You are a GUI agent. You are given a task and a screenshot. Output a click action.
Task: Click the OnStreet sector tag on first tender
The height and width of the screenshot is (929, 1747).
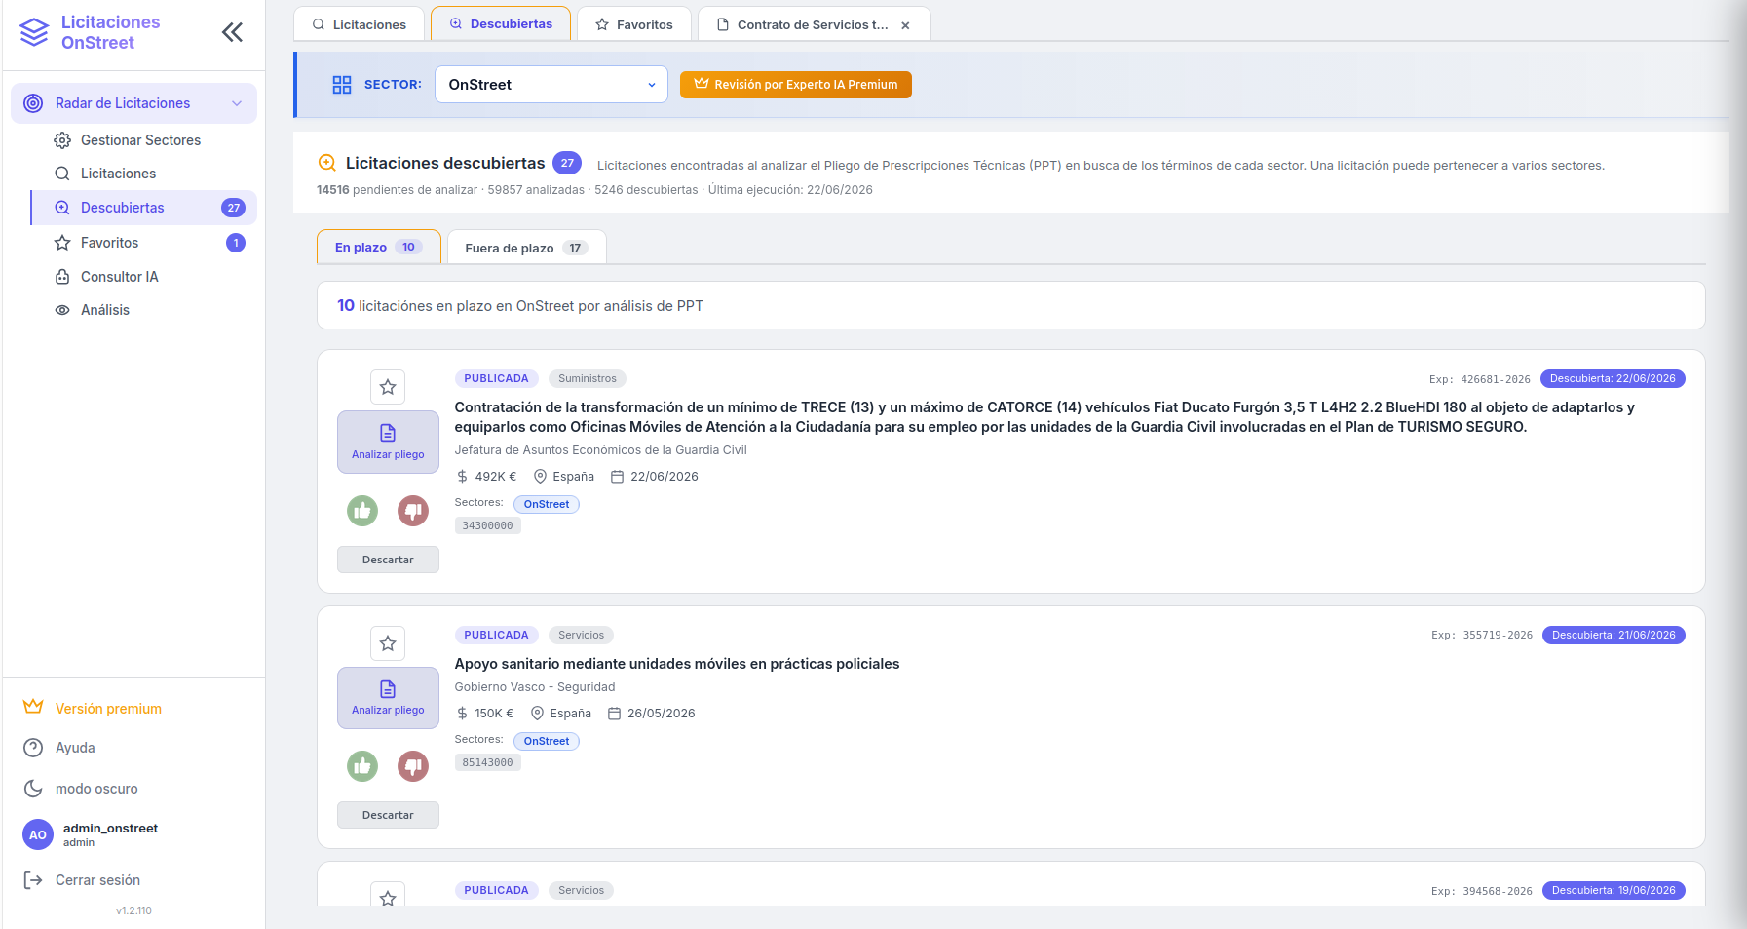(547, 504)
